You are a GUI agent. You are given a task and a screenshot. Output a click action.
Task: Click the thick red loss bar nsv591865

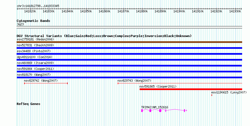[x=191, y=89]
